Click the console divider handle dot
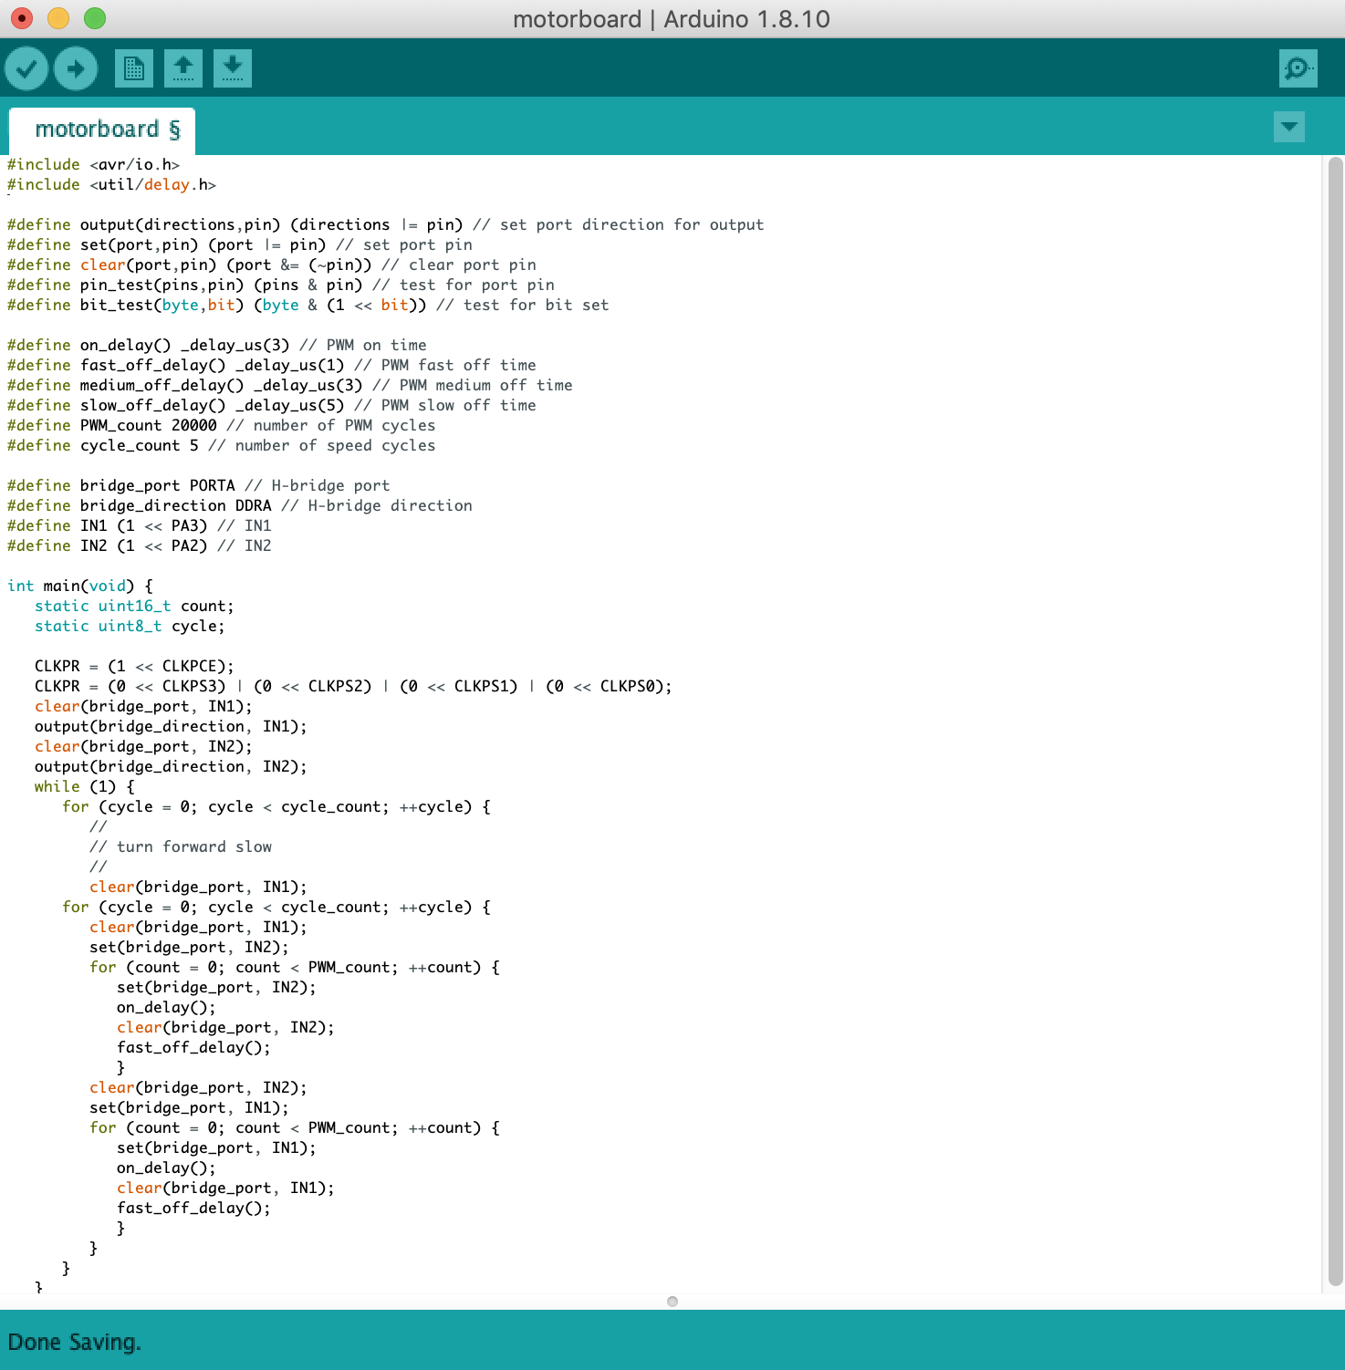Screen dimensions: 1345x1370 [672, 1302]
